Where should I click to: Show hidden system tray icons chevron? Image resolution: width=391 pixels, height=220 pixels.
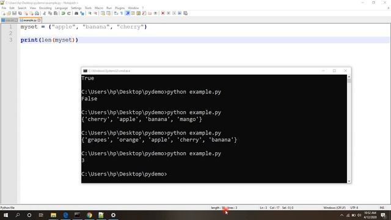342,215
